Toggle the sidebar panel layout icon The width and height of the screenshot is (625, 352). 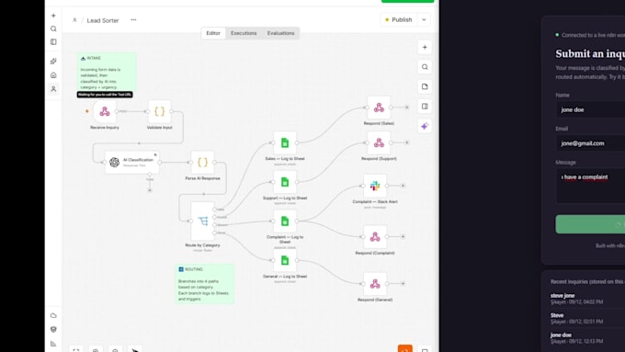[53, 42]
